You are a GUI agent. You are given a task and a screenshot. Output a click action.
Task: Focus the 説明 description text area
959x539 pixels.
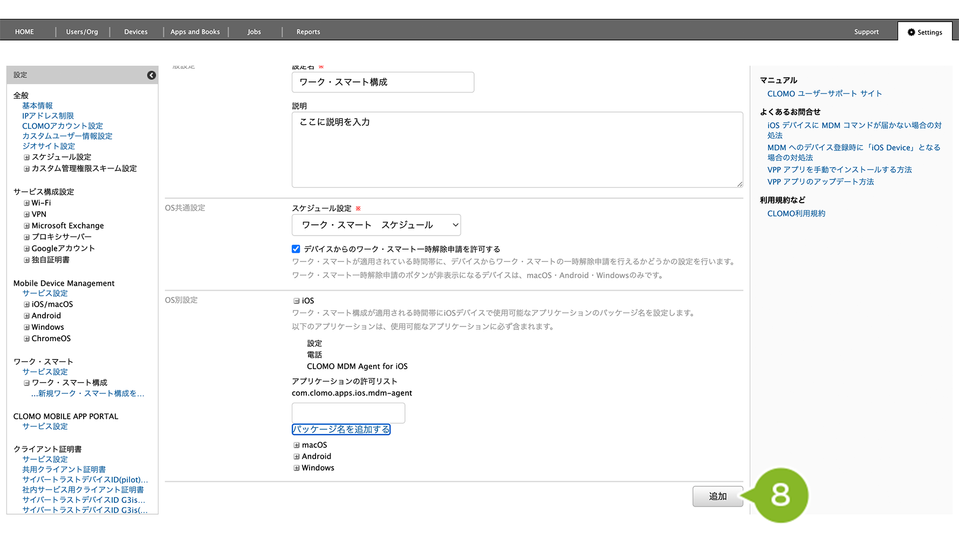517,150
